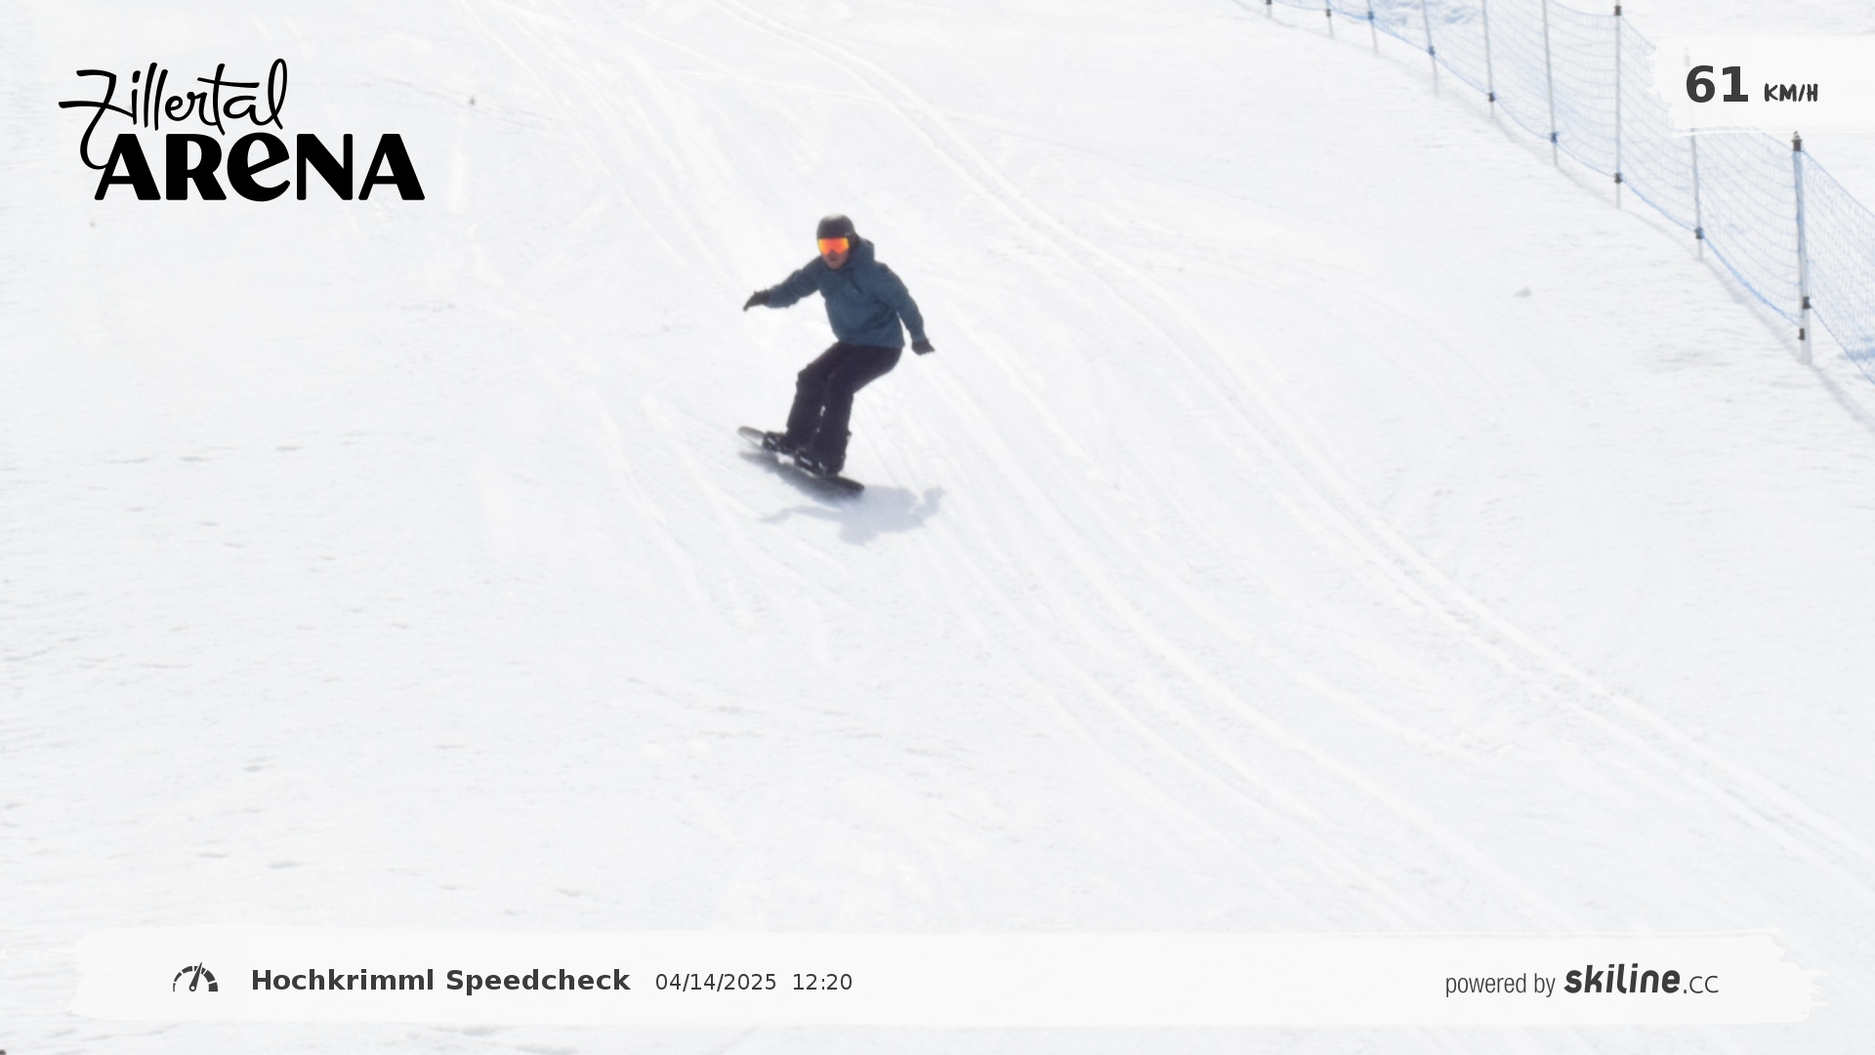Select the black snowboard
1875x1055 pixels.
pos(801,460)
